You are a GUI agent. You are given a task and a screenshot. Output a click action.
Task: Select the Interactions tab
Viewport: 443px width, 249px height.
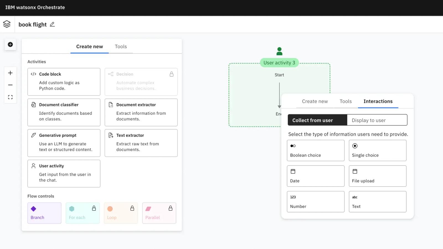pos(378,101)
